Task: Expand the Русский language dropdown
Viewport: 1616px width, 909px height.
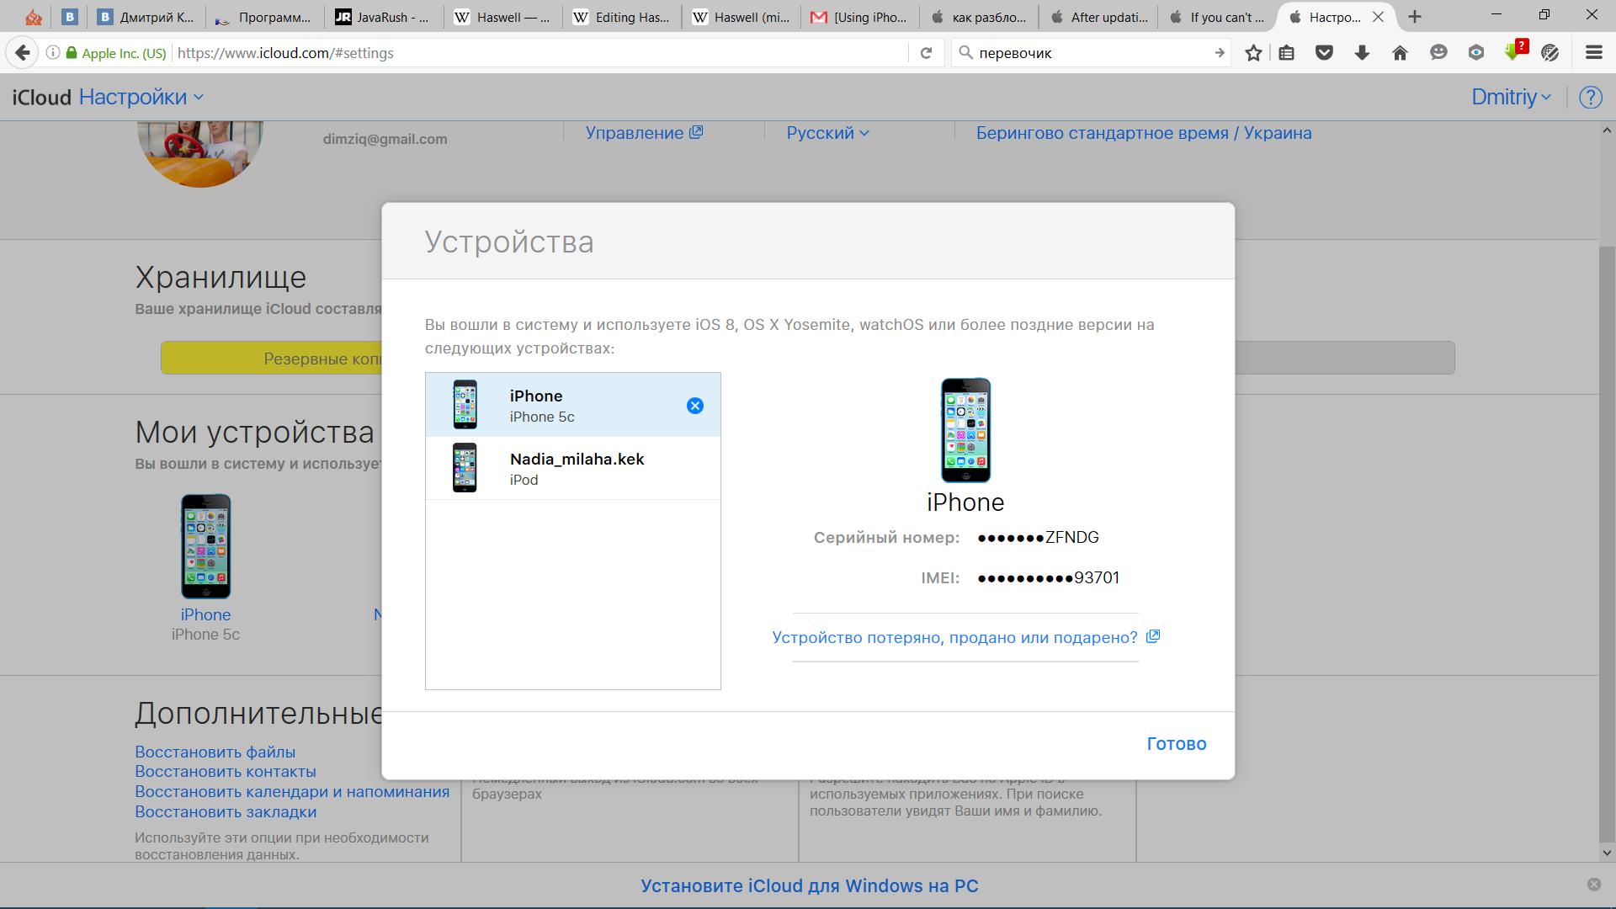Action: [x=827, y=133]
